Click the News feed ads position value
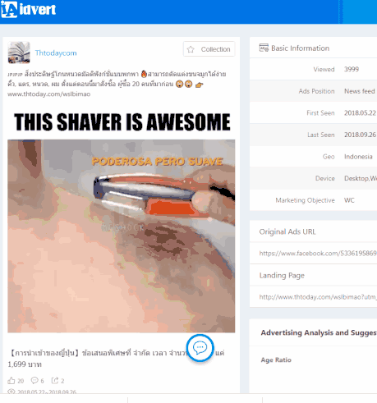 coord(360,91)
